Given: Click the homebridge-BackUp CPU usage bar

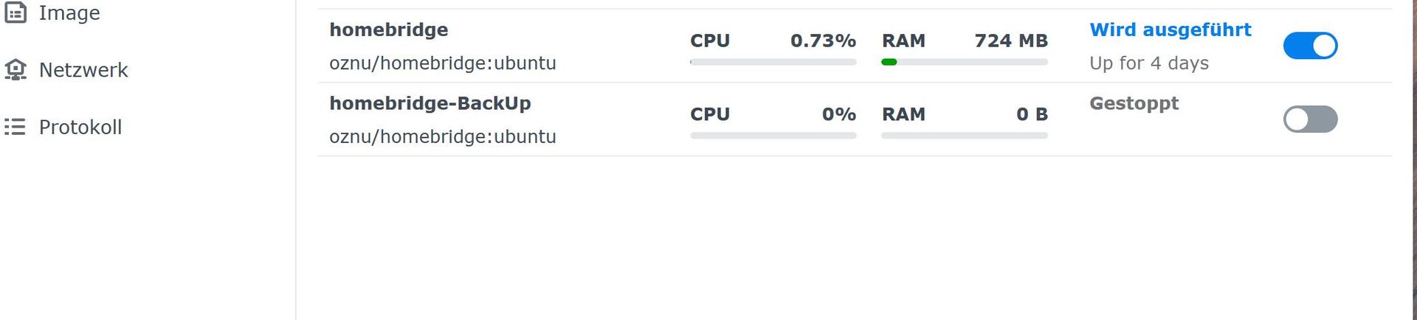Looking at the screenshot, I should 773,136.
